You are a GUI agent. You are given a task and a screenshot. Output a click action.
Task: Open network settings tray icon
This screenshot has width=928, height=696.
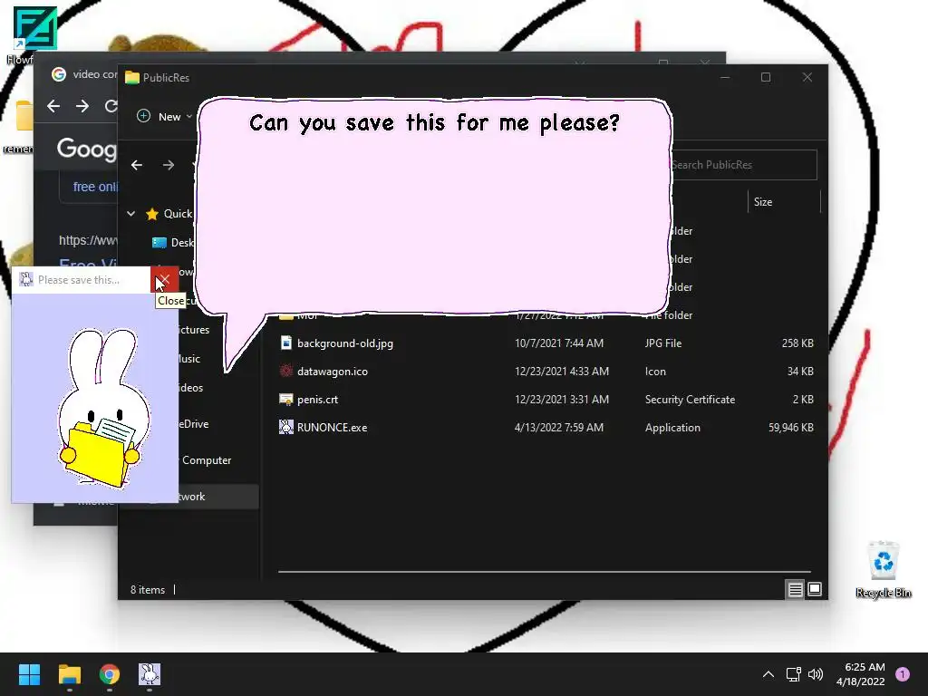pos(793,674)
